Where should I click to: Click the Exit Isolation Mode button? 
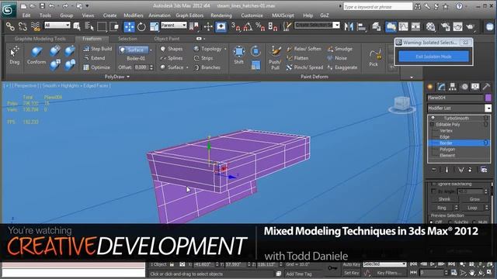[x=433, y=57]
